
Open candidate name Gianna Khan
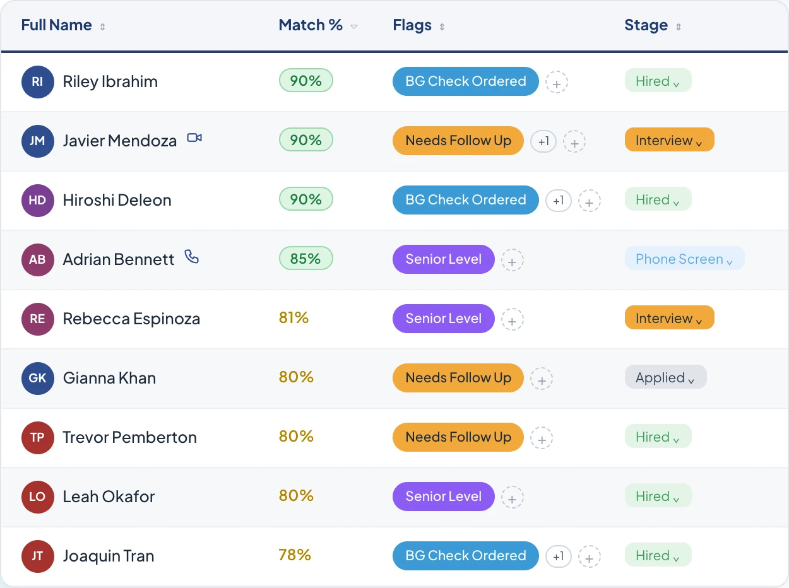tap(109, 379)
